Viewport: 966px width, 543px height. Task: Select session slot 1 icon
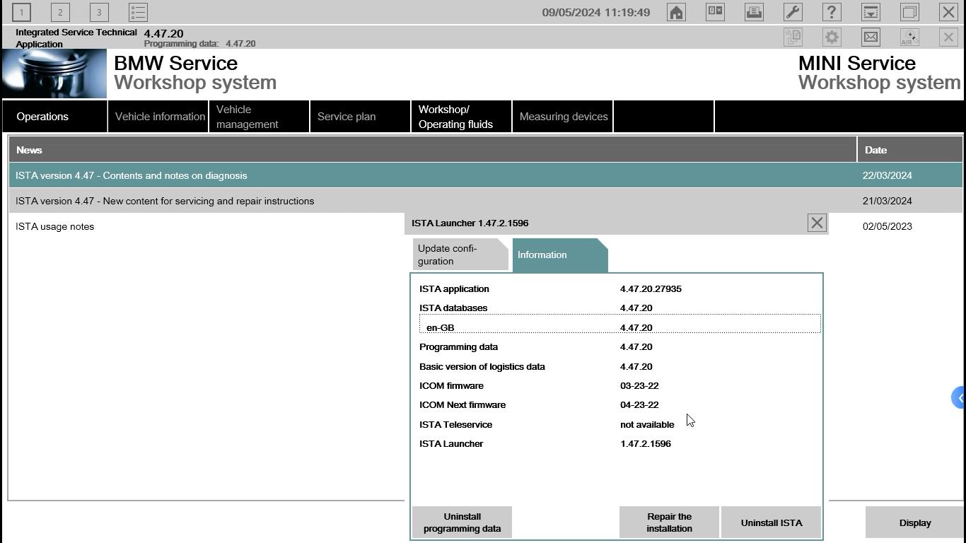coord(21,12)
